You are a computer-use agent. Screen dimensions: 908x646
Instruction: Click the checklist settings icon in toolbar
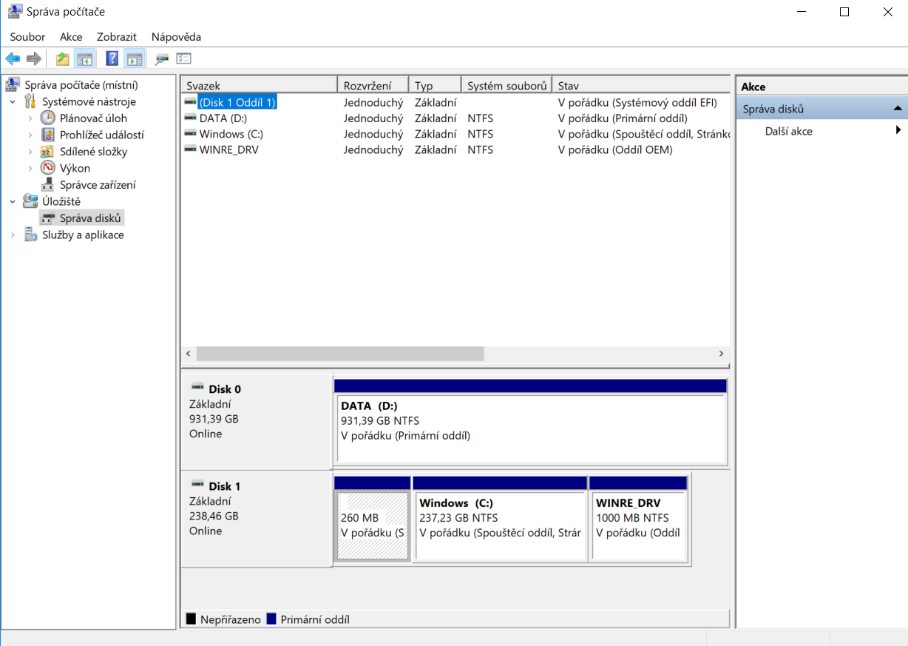(x=183, y=58)
